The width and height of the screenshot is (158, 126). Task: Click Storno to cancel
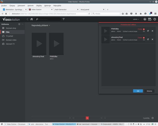(x=149, y=91)
